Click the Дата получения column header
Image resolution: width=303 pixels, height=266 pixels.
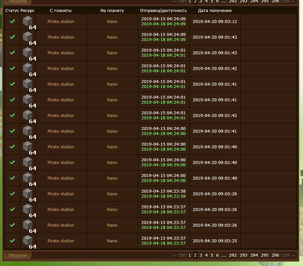(215, 11)
